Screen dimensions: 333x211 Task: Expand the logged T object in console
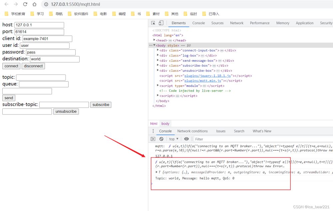[x=157, y=172]
